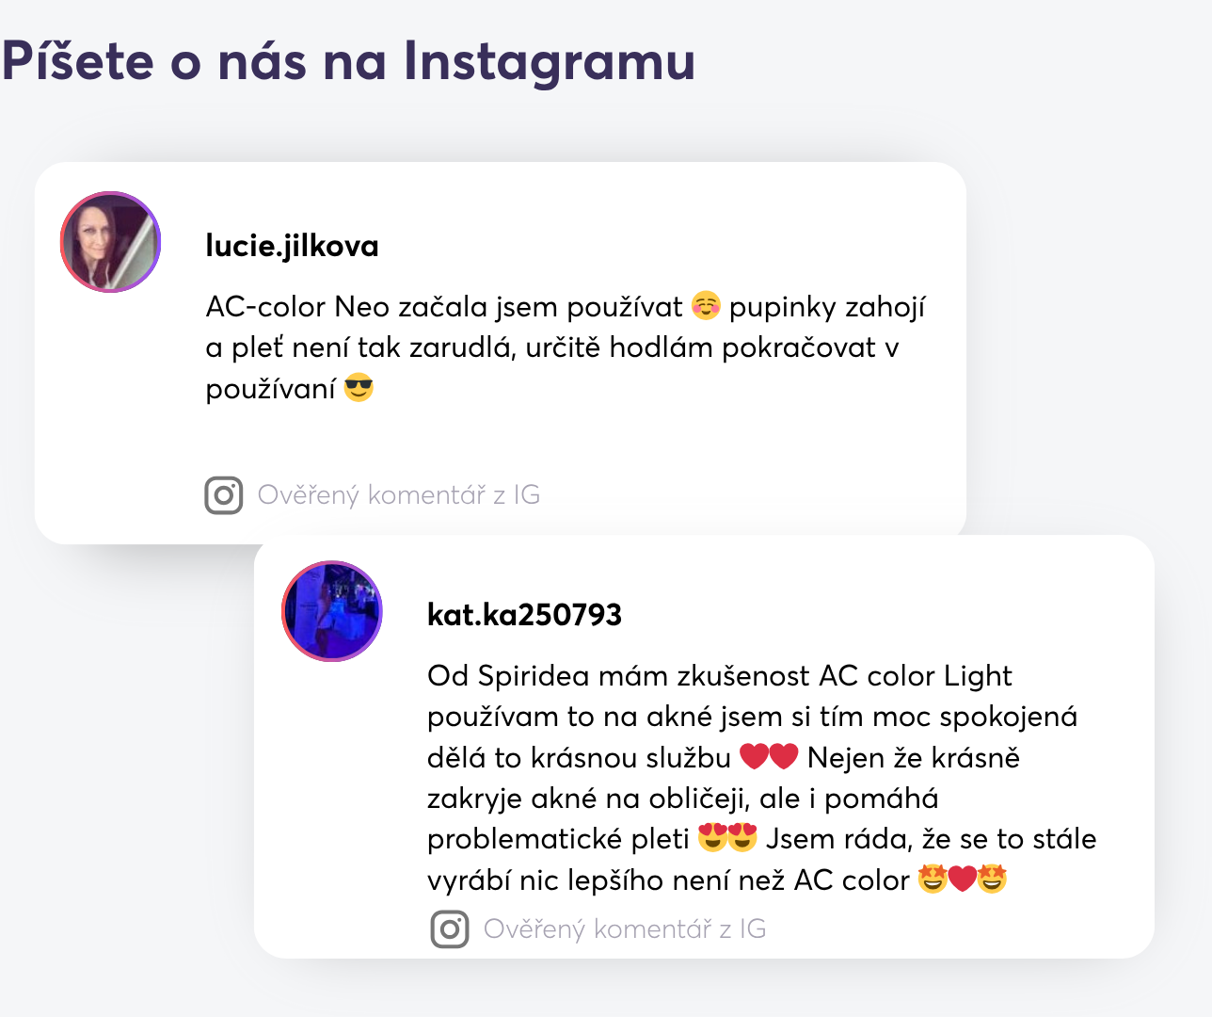Click 'pupinky zahojí' text in first comment
Screen dimensions: 1212x1017
[828, 308]
